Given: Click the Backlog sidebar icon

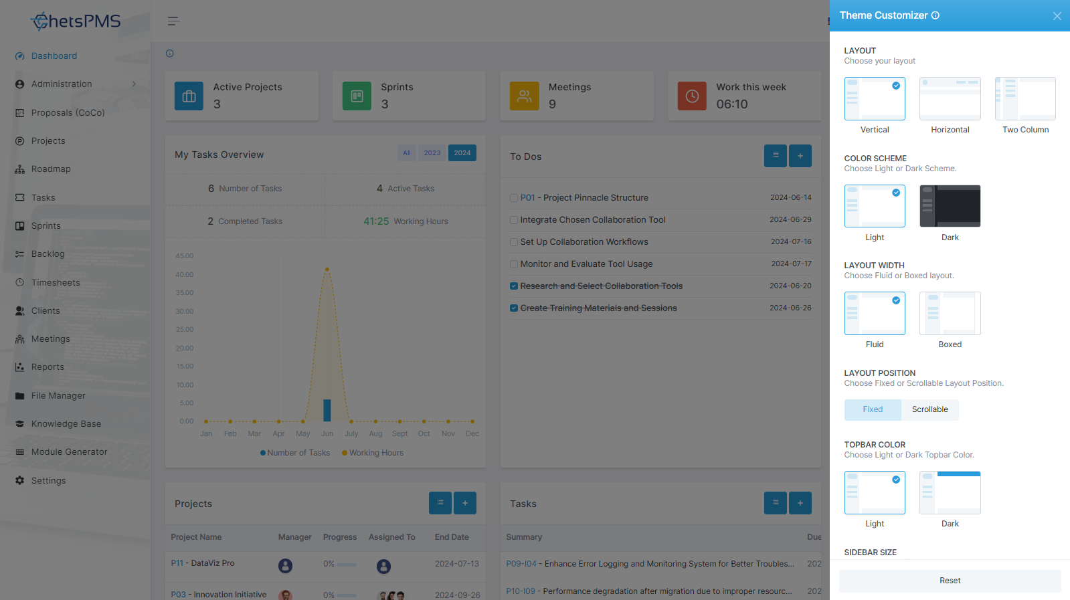Looking at the screenshot, I should click(19, 254).
